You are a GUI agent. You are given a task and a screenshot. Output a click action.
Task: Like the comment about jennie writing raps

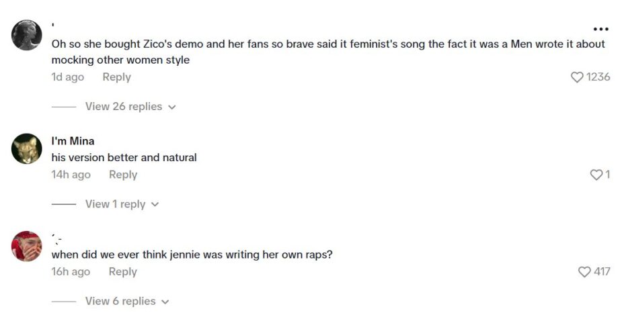click(584, 272)
